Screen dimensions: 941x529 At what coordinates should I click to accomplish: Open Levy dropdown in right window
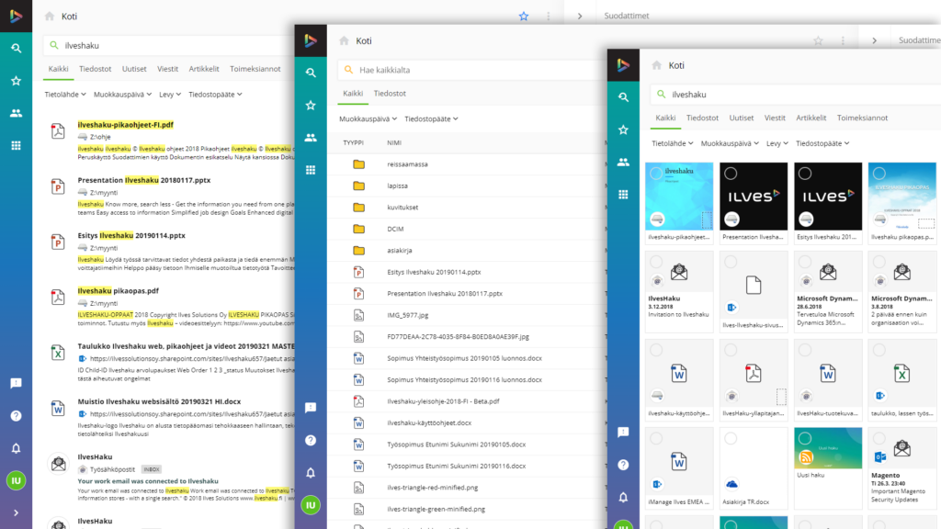coord(777,143)
